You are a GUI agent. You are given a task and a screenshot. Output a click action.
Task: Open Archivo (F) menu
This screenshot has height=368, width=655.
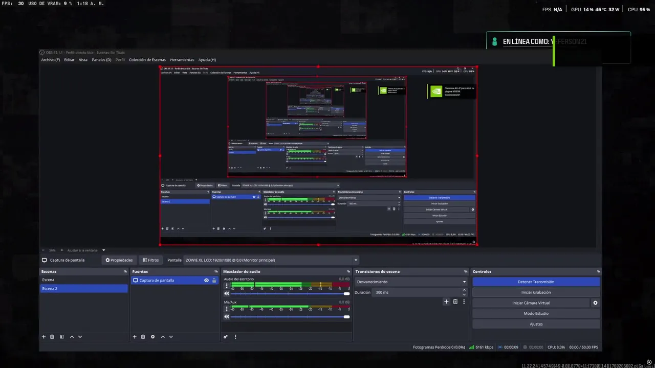(50, 60)
